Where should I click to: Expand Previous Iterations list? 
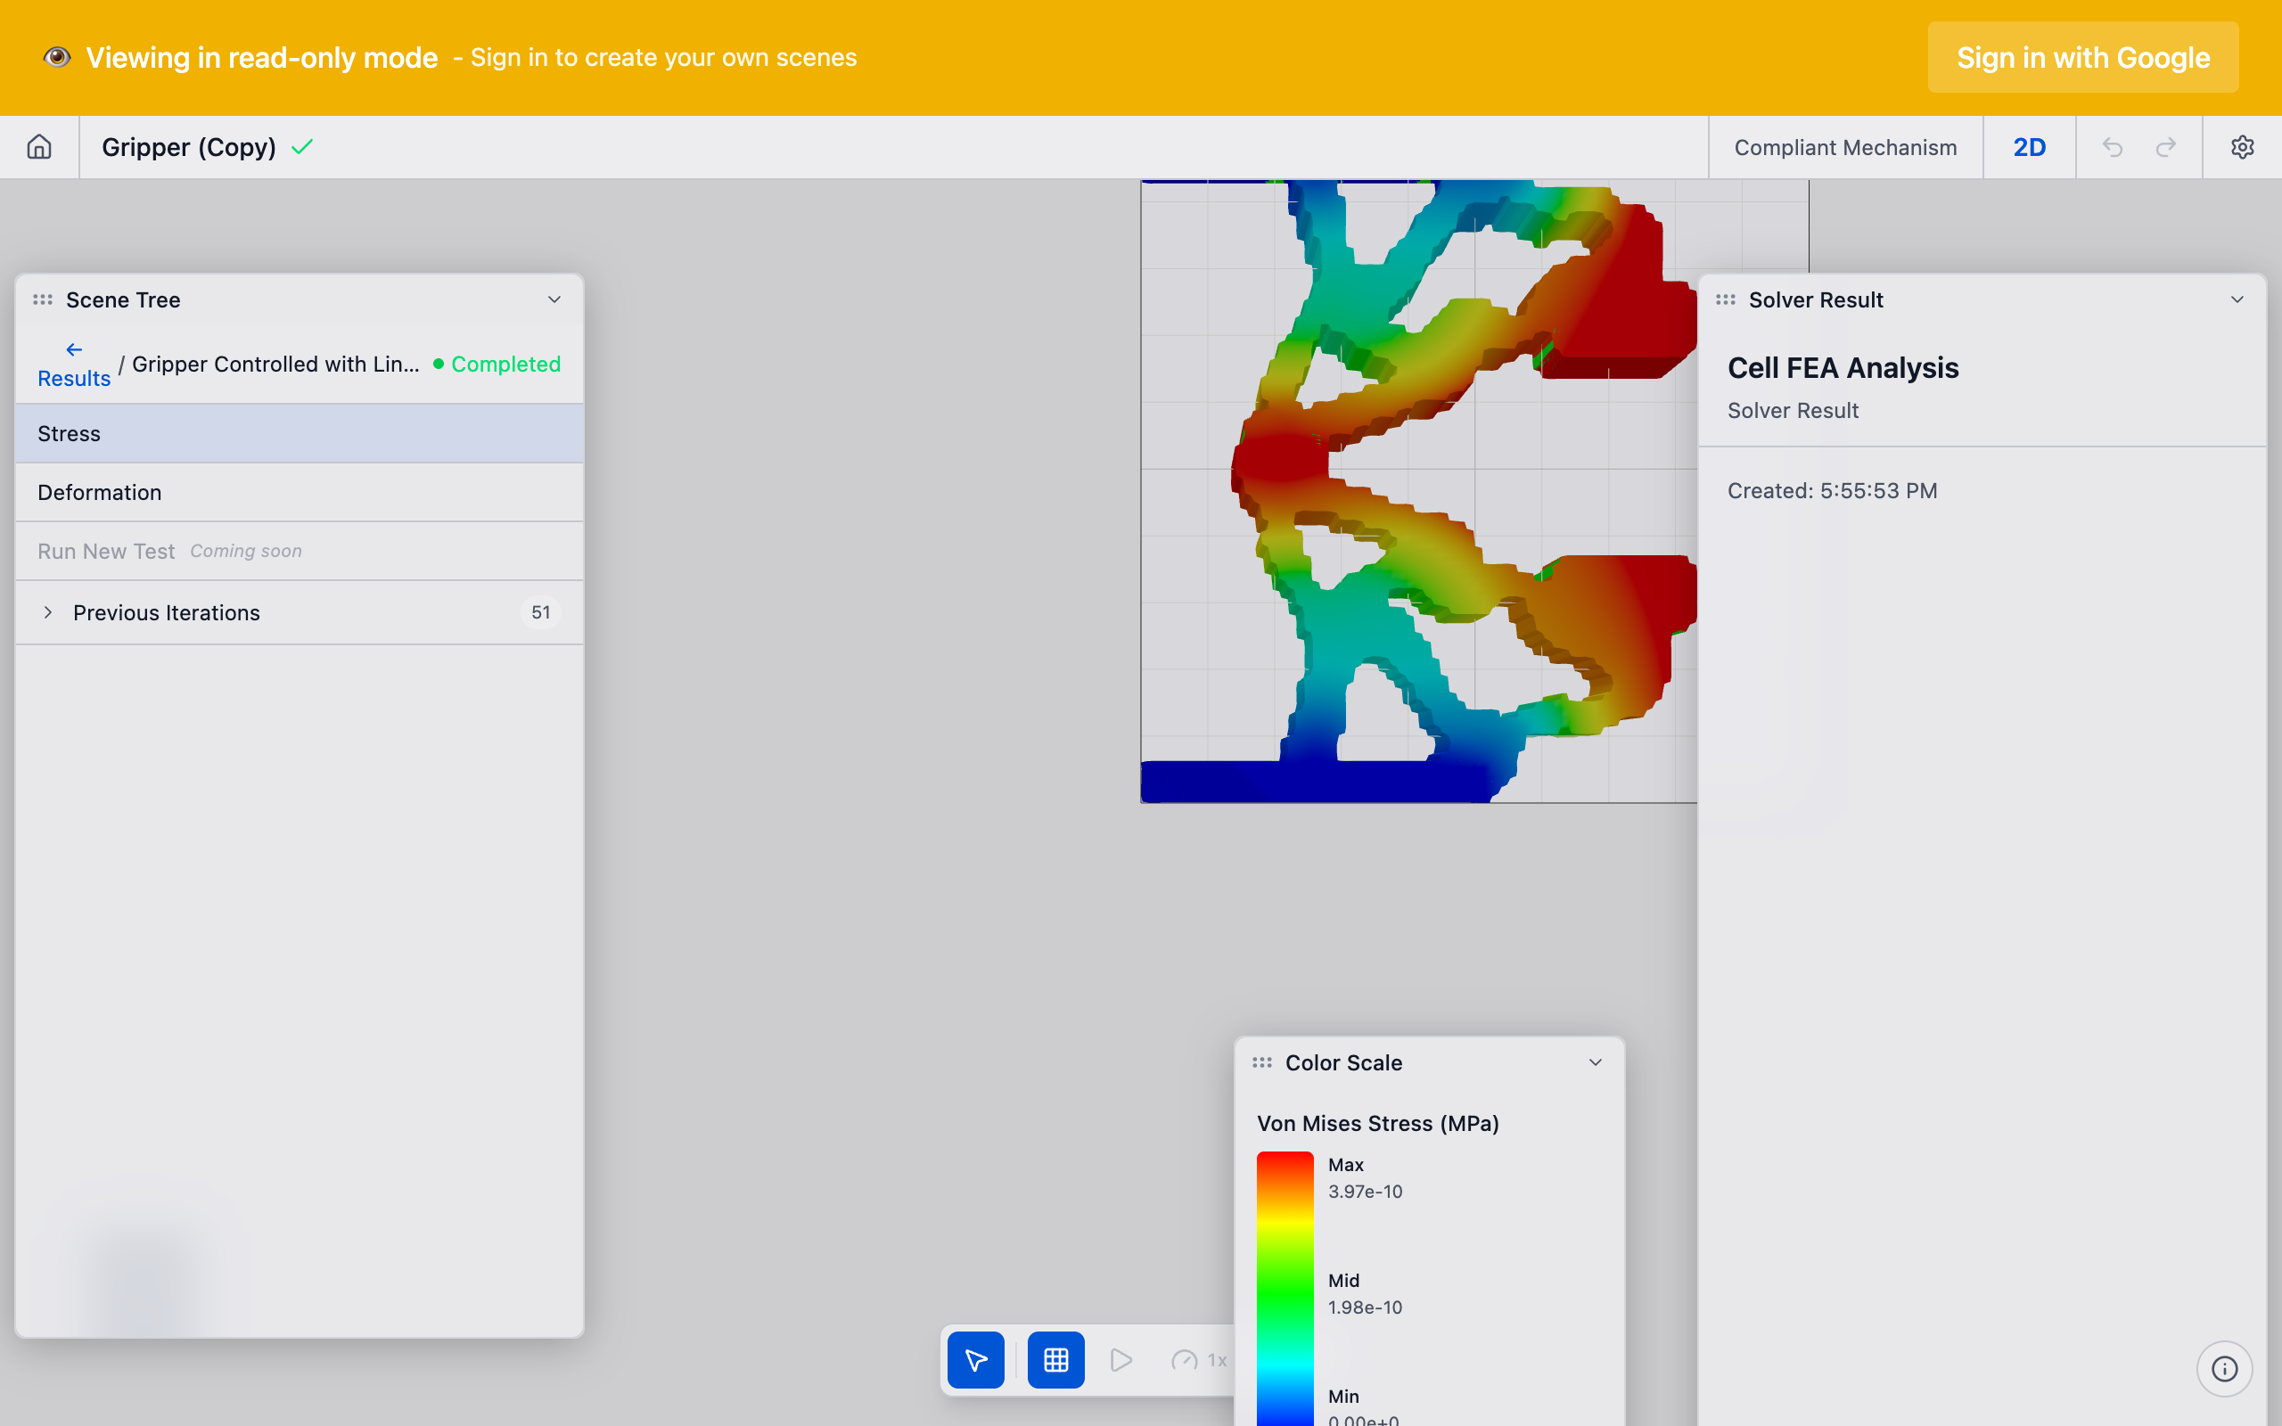point(48,612)
